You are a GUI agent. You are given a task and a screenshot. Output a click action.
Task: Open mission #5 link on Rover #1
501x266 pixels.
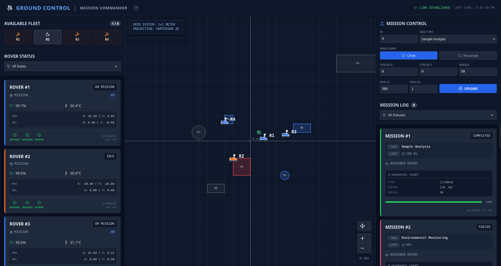pyautogui.click(x=113, y=95)
